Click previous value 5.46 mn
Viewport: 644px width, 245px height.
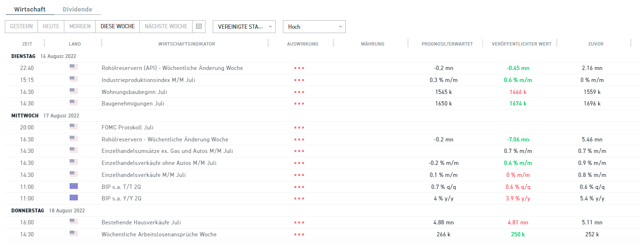pyautogui.click(x=592, y=140)
